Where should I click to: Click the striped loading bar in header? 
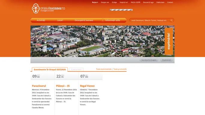121,10
